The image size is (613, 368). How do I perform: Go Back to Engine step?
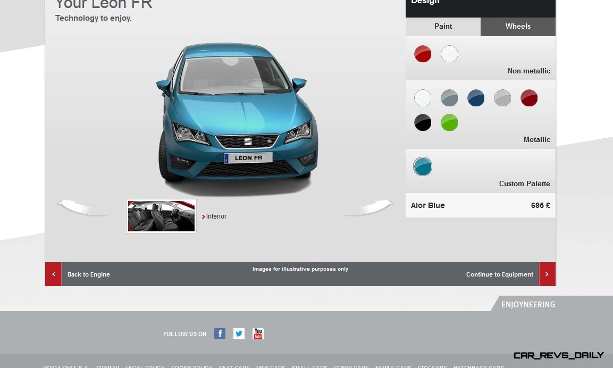88,274
